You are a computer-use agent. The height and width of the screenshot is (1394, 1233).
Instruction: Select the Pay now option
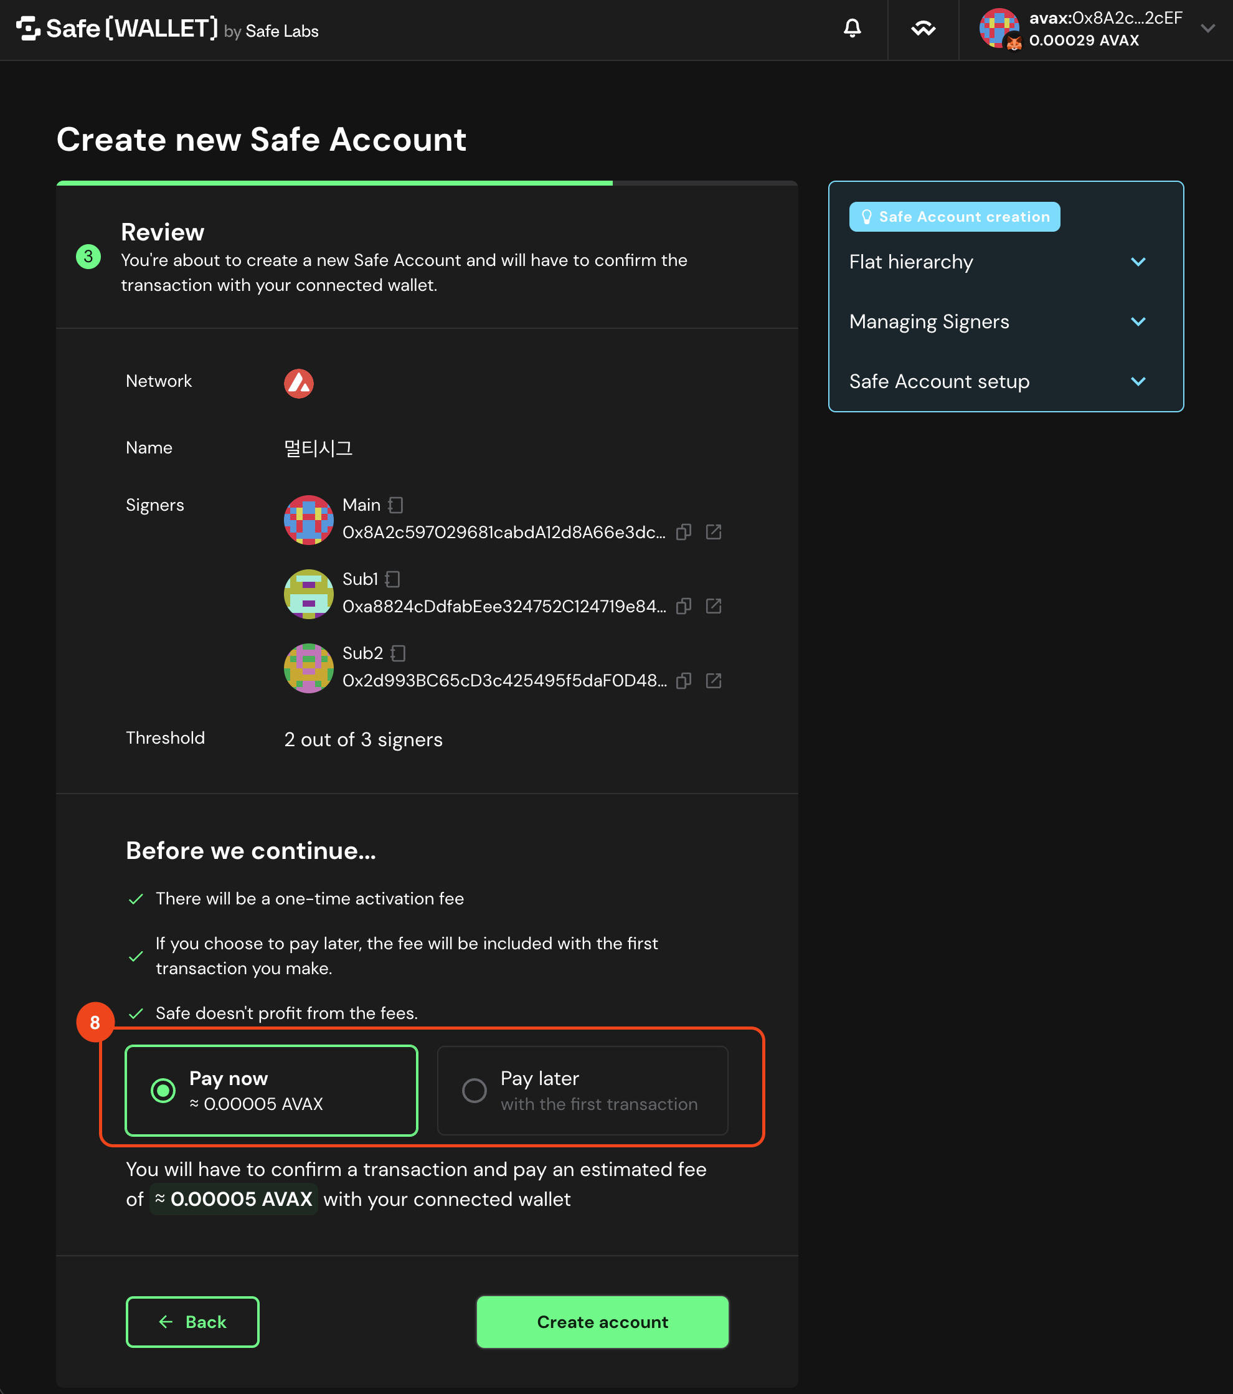(x=272, y=1091)
